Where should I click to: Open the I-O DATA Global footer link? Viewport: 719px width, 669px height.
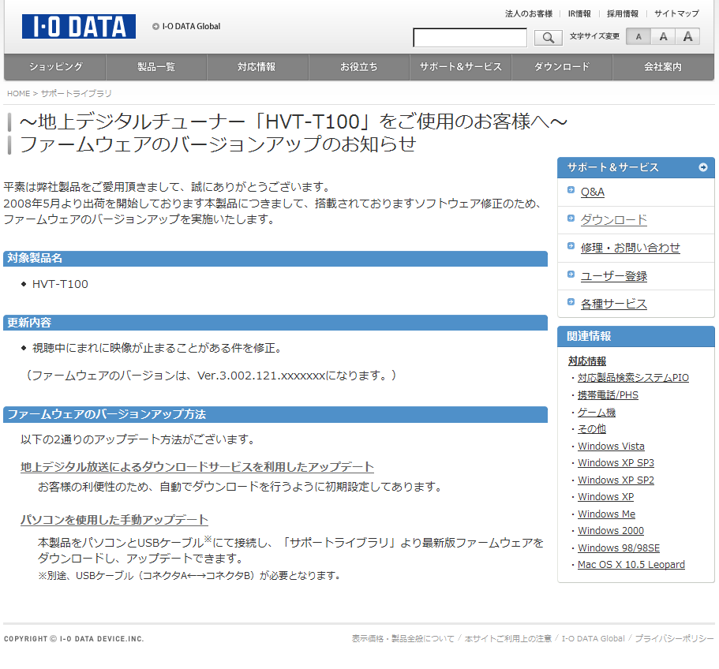[594, 639]
